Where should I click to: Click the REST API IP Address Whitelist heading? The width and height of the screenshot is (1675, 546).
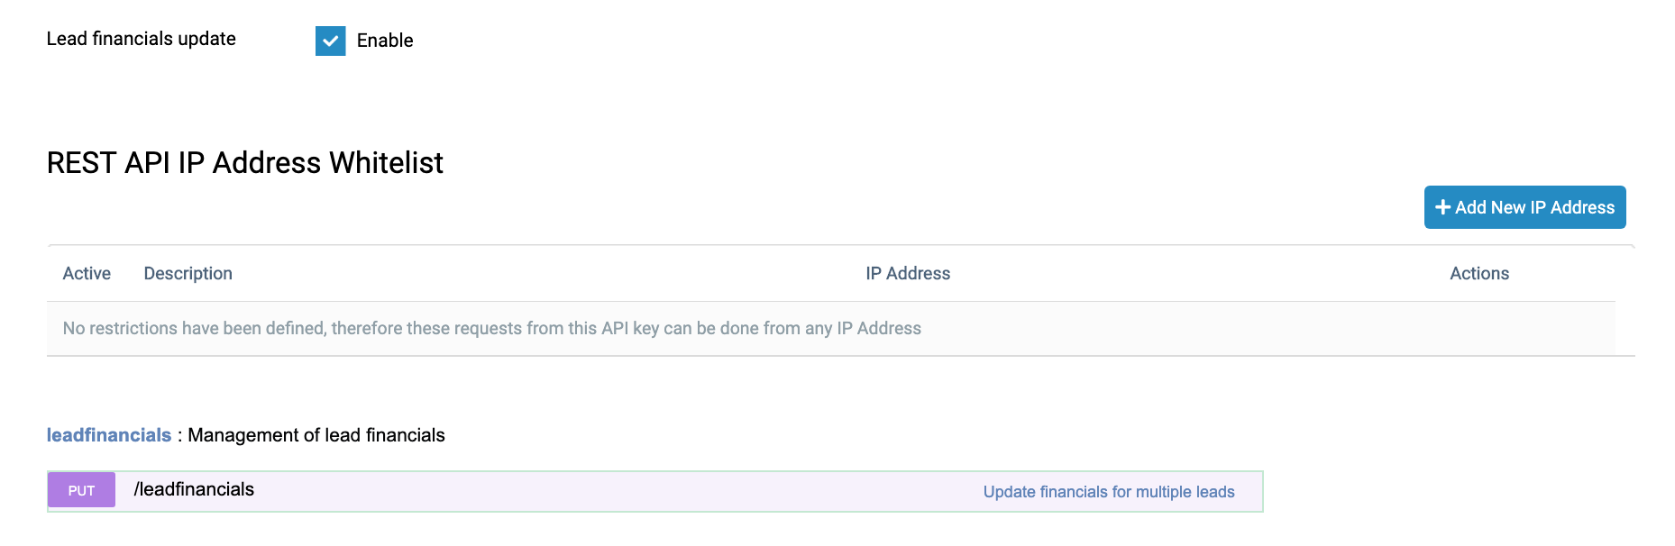[245, 163]
